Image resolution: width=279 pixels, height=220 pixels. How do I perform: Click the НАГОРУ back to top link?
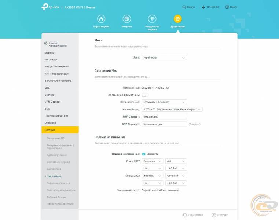coord(223,215)
